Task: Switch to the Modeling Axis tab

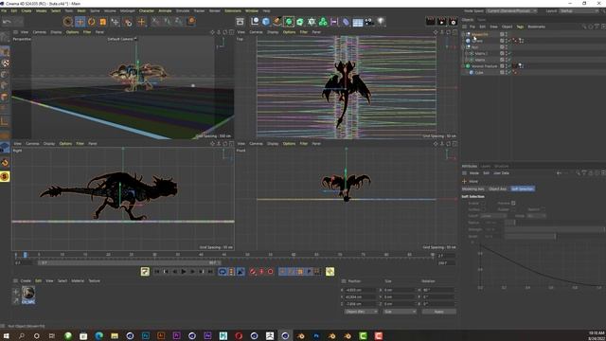Action: (473, 189)
